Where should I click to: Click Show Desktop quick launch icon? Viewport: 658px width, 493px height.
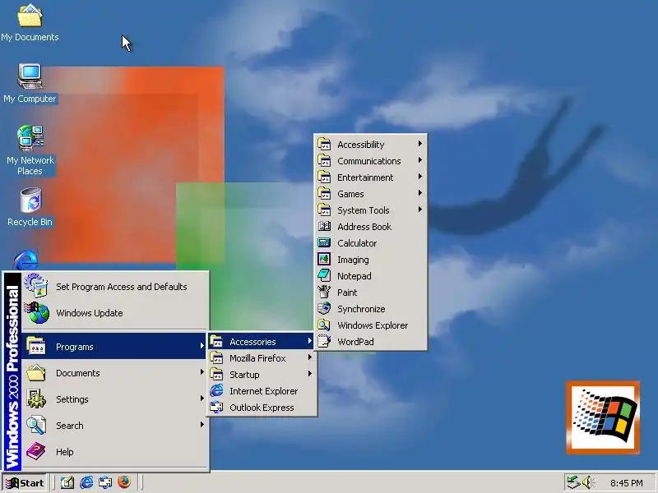(x=67, y=482)
